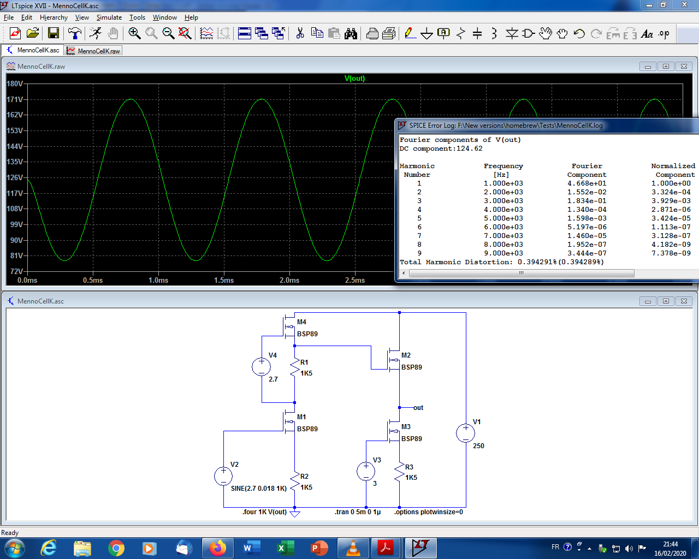Open Google Chrome from the taskbar

116,548
